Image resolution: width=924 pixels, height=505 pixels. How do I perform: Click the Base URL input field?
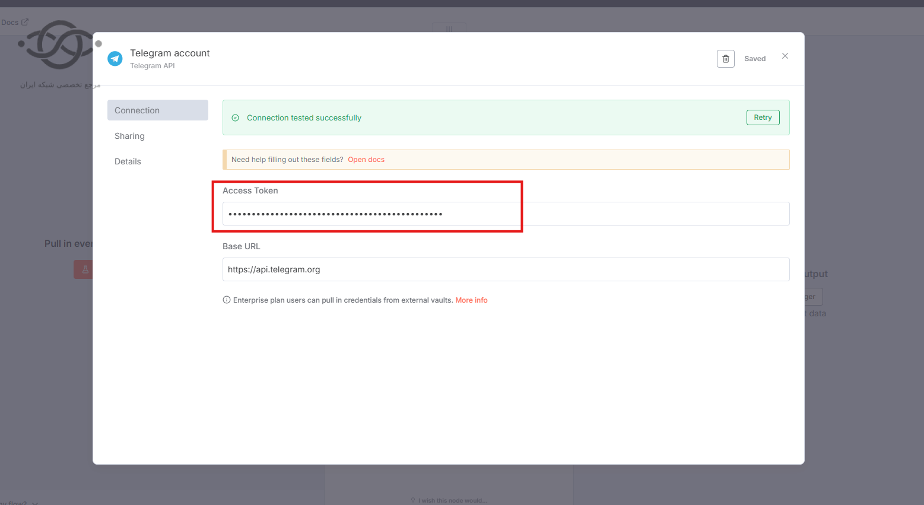pos(506,269)
